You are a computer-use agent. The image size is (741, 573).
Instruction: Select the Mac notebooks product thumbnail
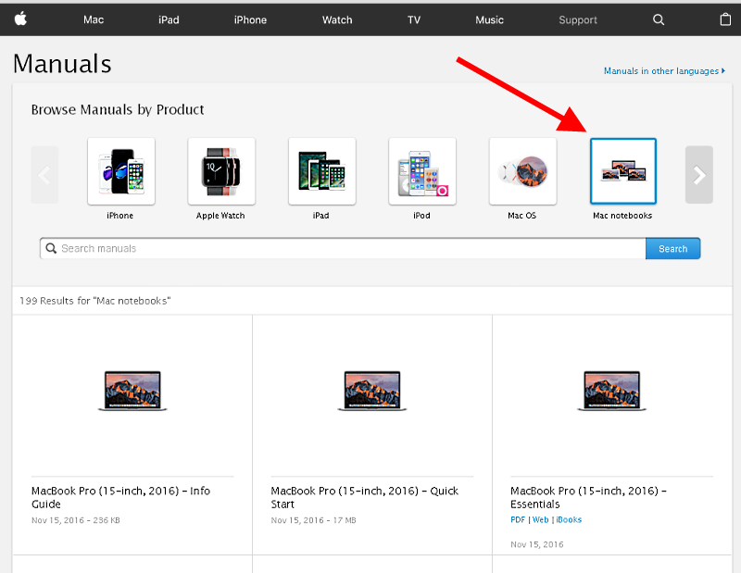point(622,171)
